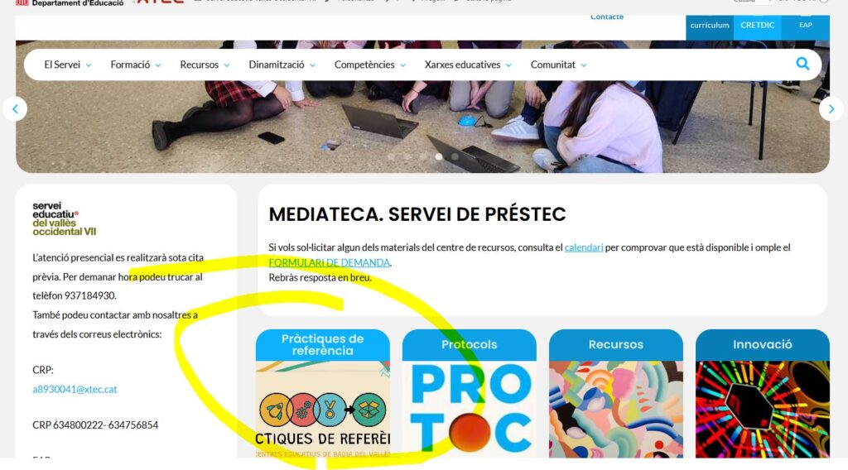Follow the calendari link

coord(584,247)
